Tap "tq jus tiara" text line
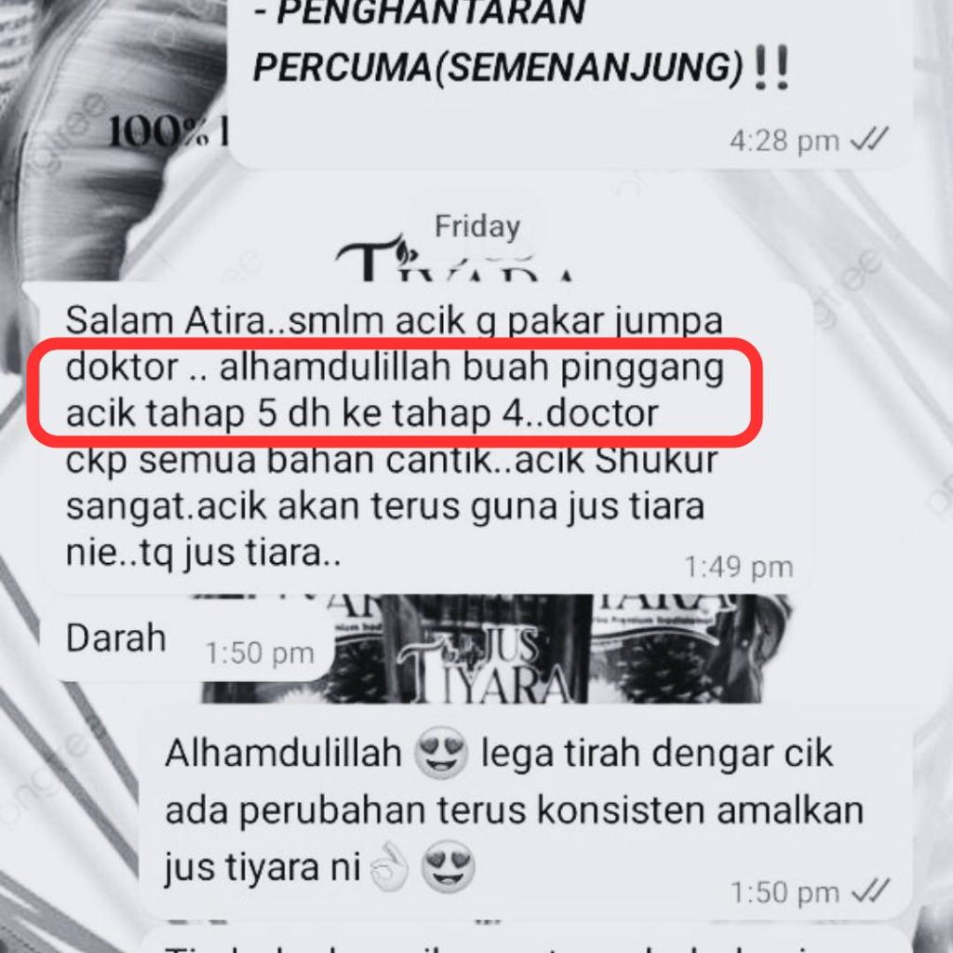This screenshot has width=953, height=953. [x=202, y=553]
